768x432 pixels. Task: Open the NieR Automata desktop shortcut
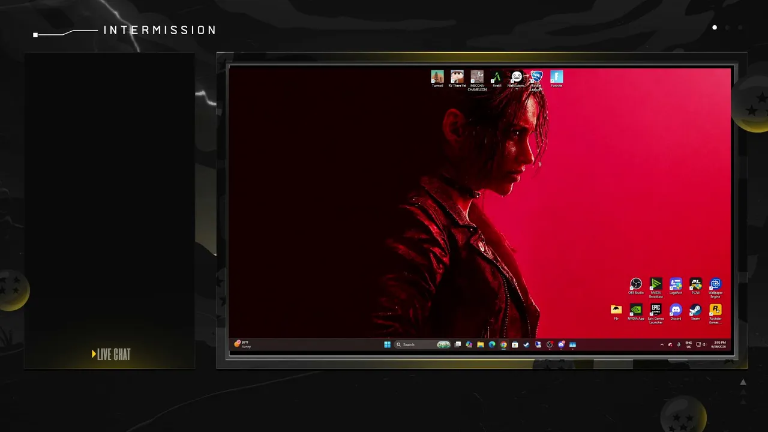517,79
